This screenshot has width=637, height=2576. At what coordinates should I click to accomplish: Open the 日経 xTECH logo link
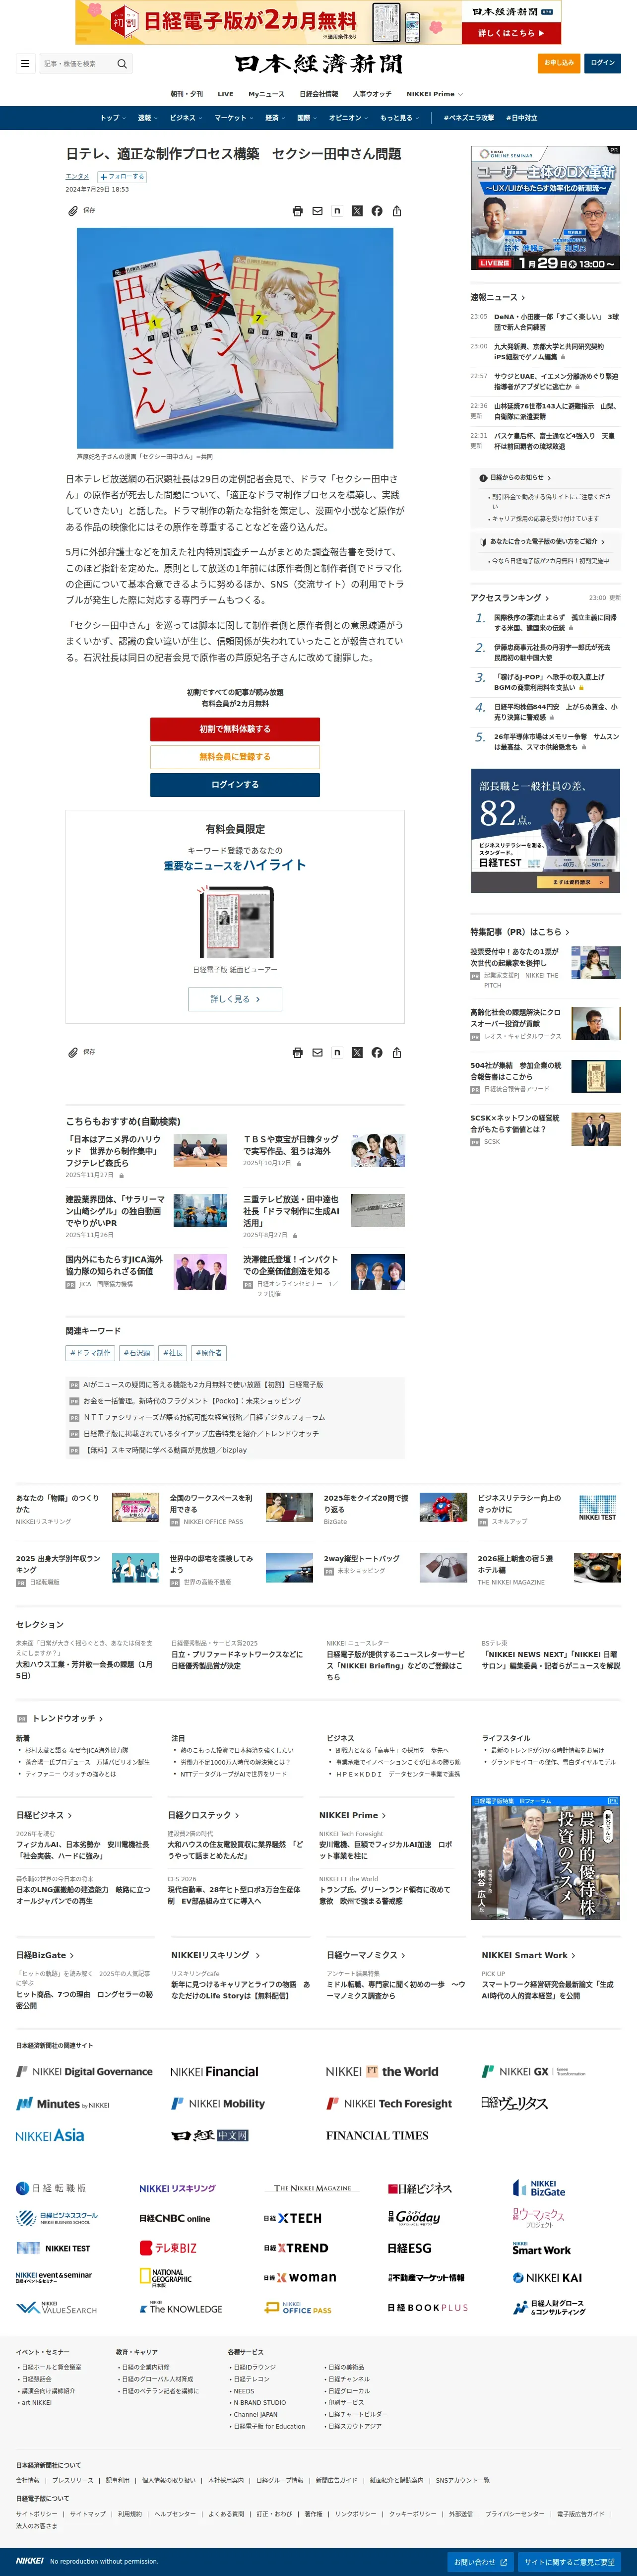pos(293,2218)
